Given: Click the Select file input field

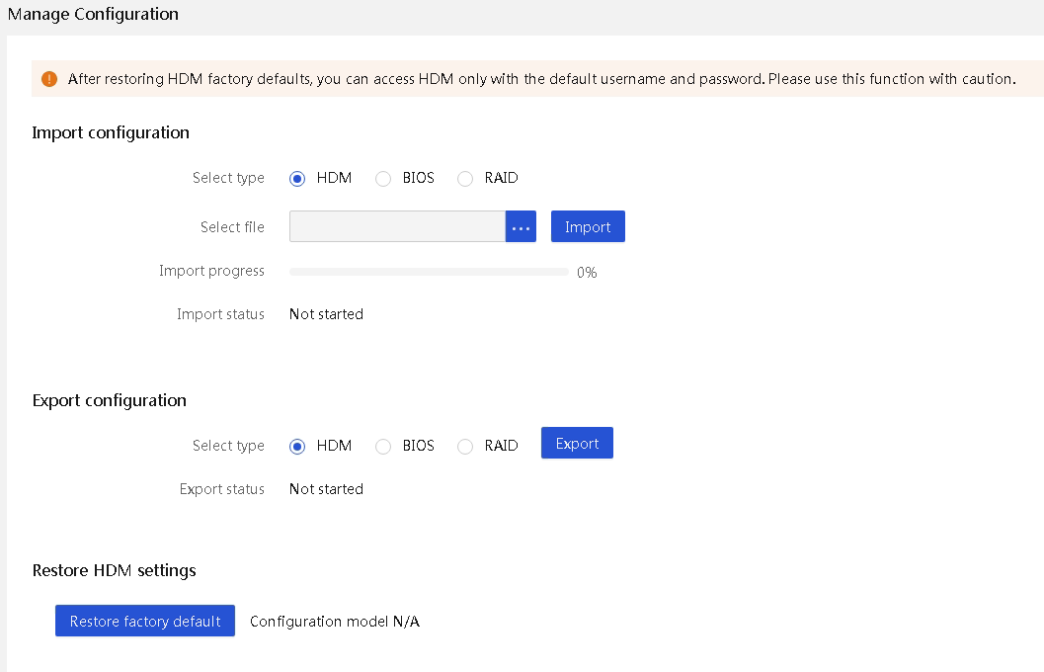Looking at the screenshot, I should (x=397, y=226).
